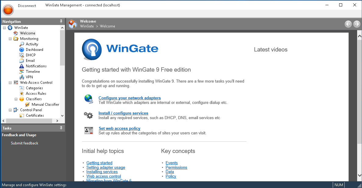Click the Welcome house icon in tree
The width and height of the screenshot is (362, 188).
point(16,33)
